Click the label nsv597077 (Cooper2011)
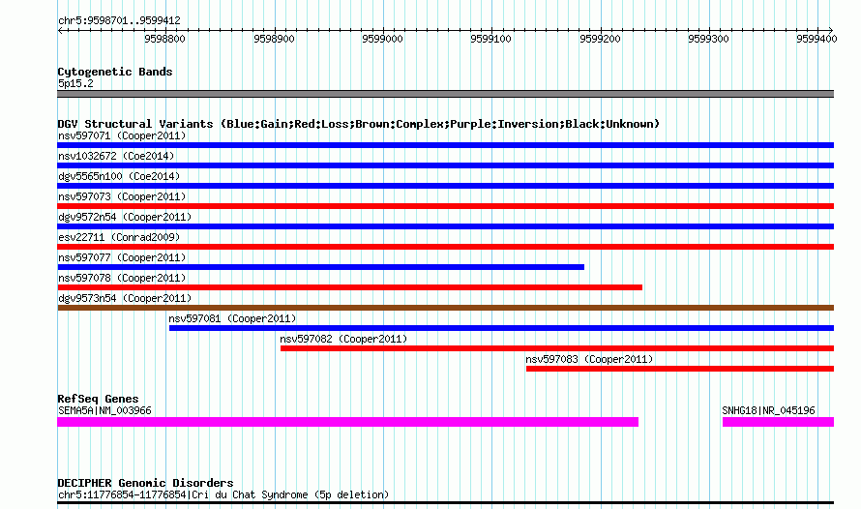 pyautogui.click(x=122, y=257)
